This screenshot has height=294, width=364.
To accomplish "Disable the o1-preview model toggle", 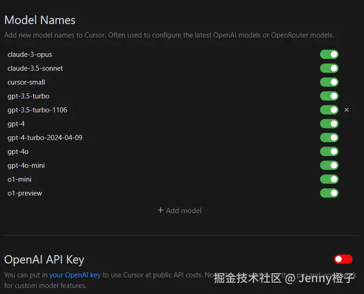I will click(329, 193).
